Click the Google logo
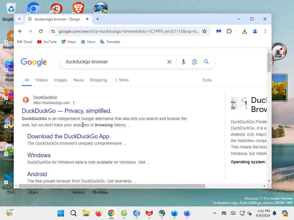The height and width of the screenshot is (220, 294). tap(34, 62)
